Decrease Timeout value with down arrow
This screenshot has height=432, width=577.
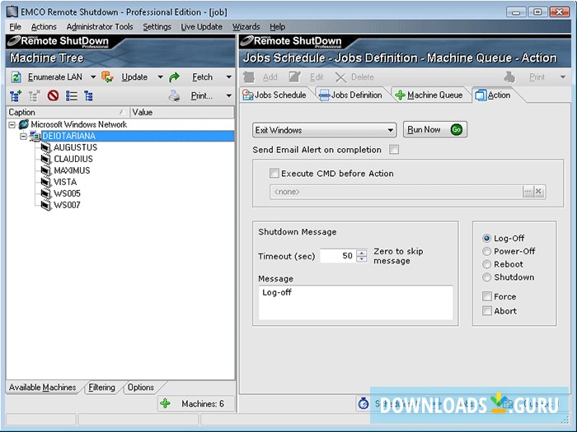(x=362, y=259)
